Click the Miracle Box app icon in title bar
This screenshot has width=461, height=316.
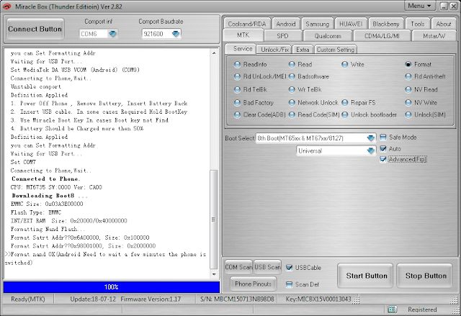click(6, 6)
